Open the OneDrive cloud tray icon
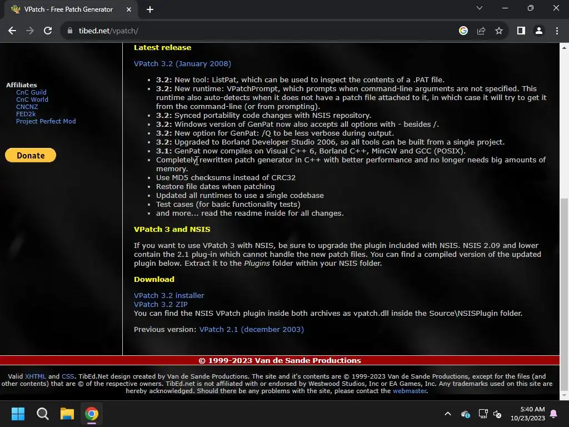This screenshot has height=427, width=569. 465,414
